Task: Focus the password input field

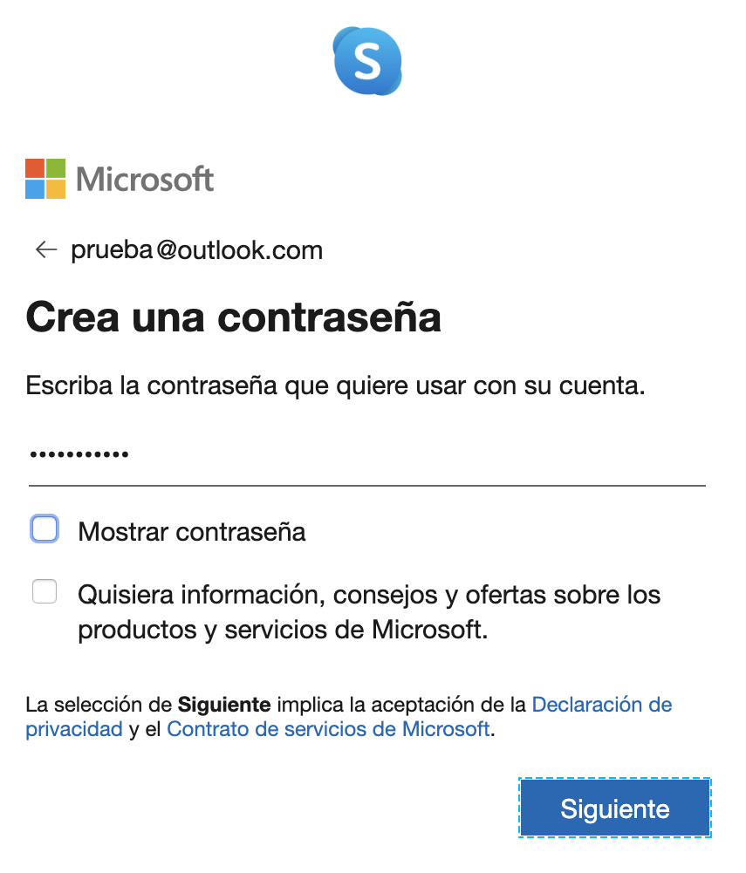Action: [x=366, y=456]
